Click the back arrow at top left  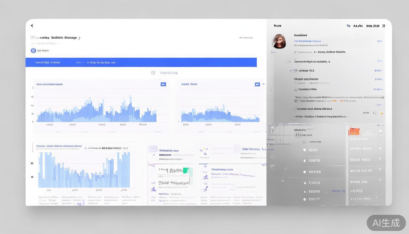coord(32,26)
